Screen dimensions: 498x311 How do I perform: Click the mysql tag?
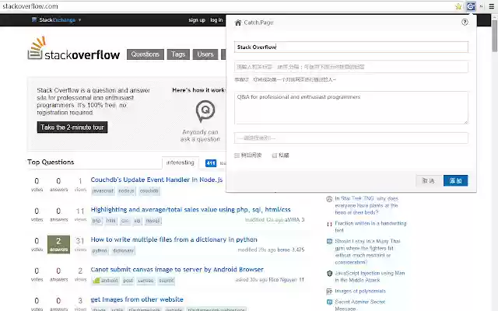153,221
